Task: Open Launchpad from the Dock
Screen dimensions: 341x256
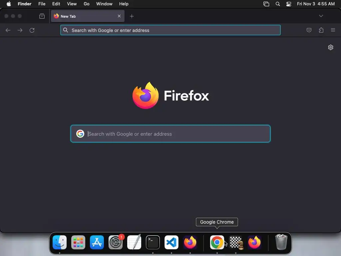Action: (x=78, y=242)
